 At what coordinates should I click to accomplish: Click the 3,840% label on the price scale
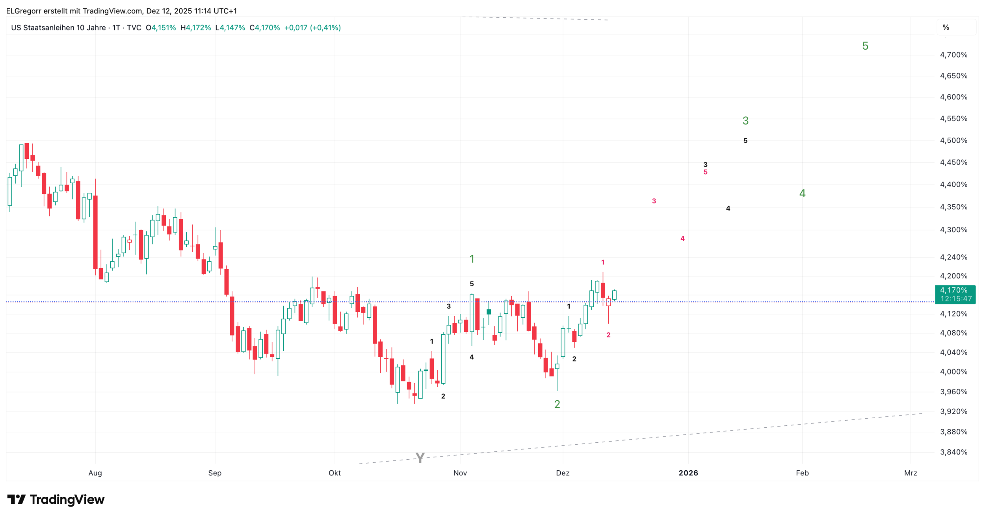[953, 452]
